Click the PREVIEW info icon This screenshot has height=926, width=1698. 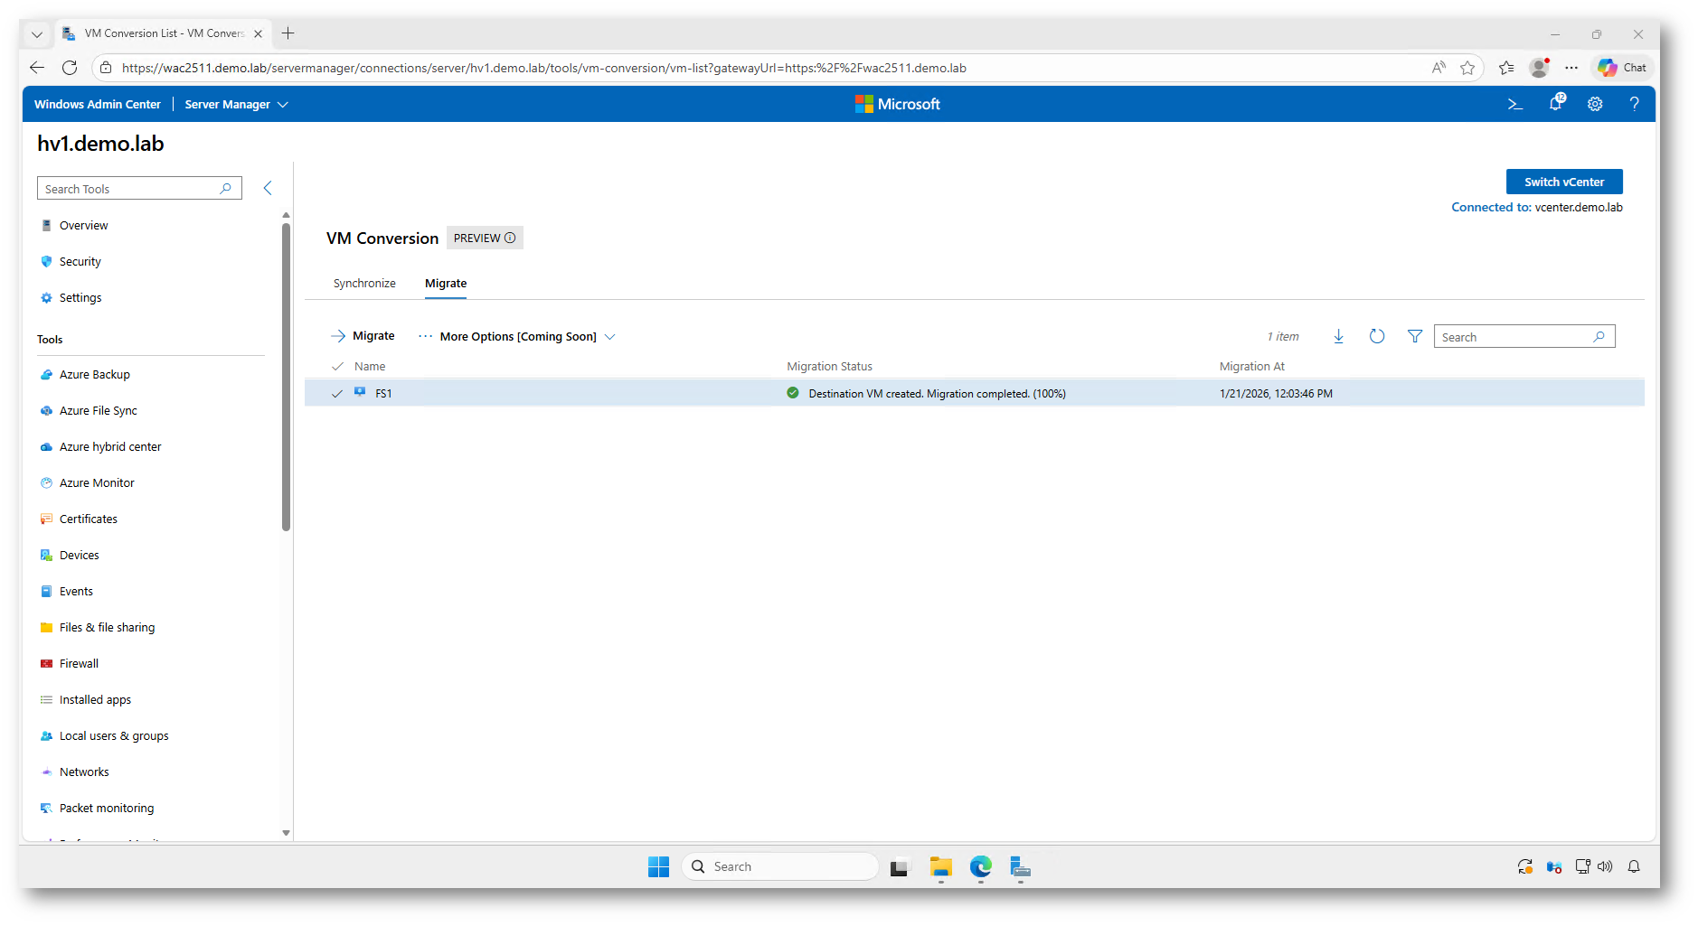pyautogui.click(x=510, y=239)
